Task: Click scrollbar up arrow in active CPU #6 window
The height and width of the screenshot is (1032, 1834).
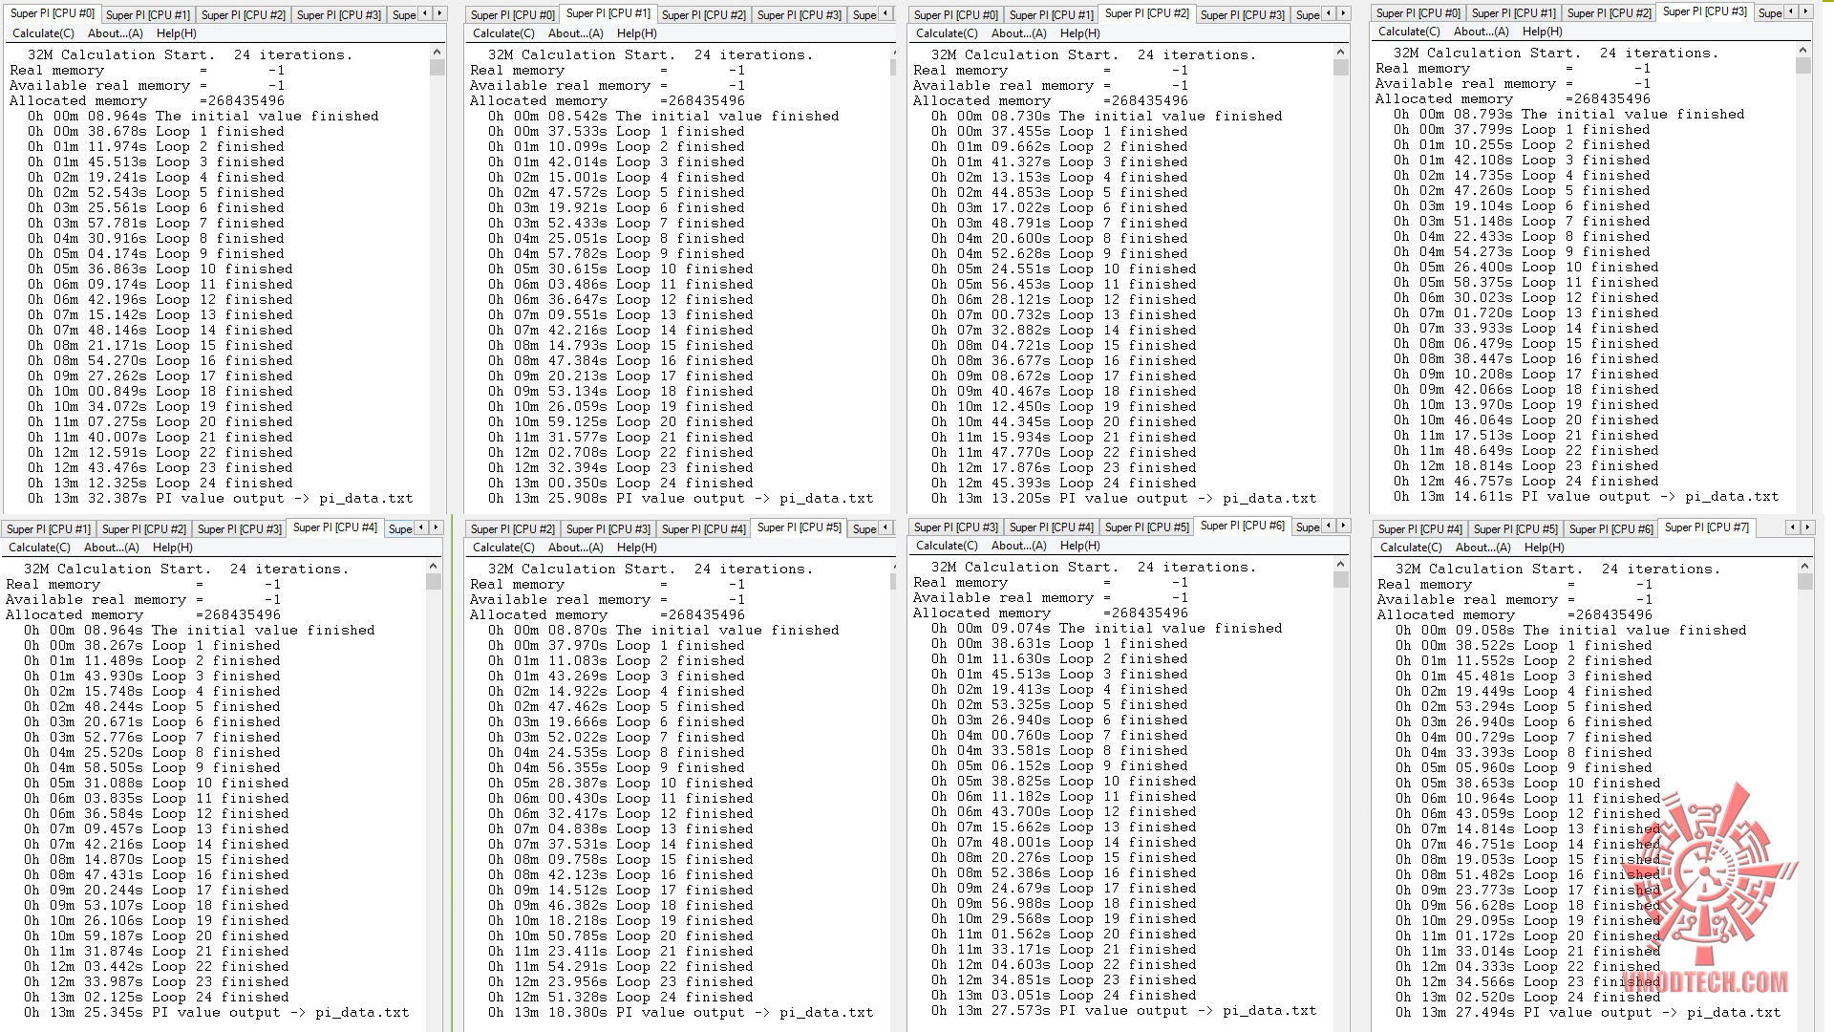Action: click(1341, 564)
